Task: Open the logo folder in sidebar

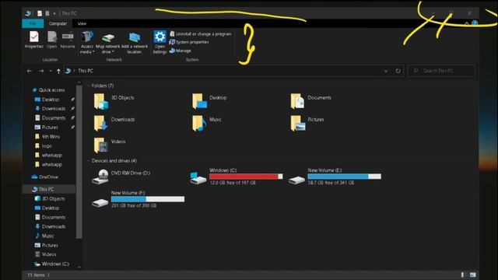Action: (x=43, y=146)
